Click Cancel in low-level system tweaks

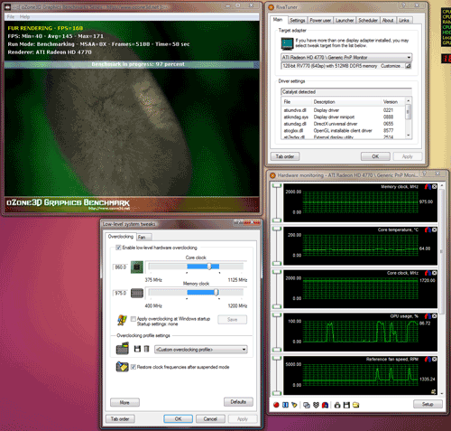210,419
